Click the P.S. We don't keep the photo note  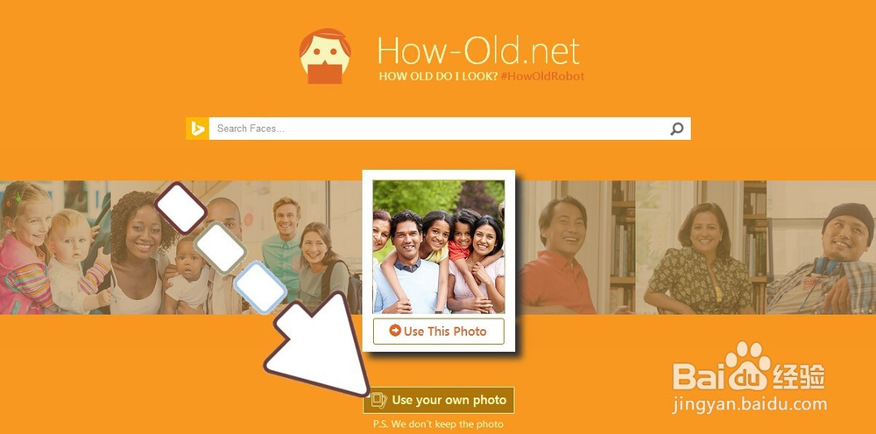[438, 424]
